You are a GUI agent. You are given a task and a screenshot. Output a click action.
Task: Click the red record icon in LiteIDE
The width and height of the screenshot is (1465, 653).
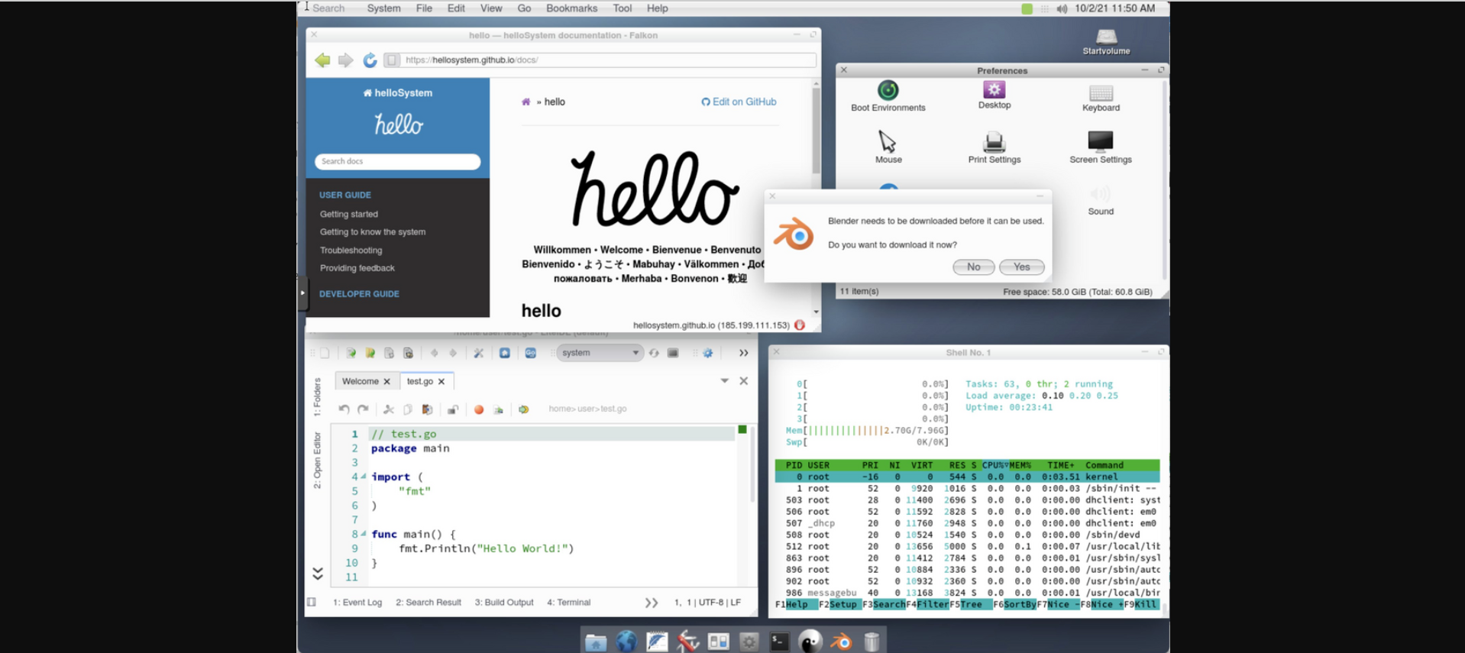click(479, 409)
